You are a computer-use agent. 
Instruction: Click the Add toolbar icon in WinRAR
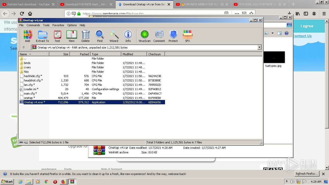coord(28,36)
